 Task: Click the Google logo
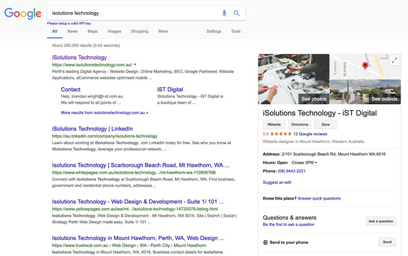[x=23, y=13]
